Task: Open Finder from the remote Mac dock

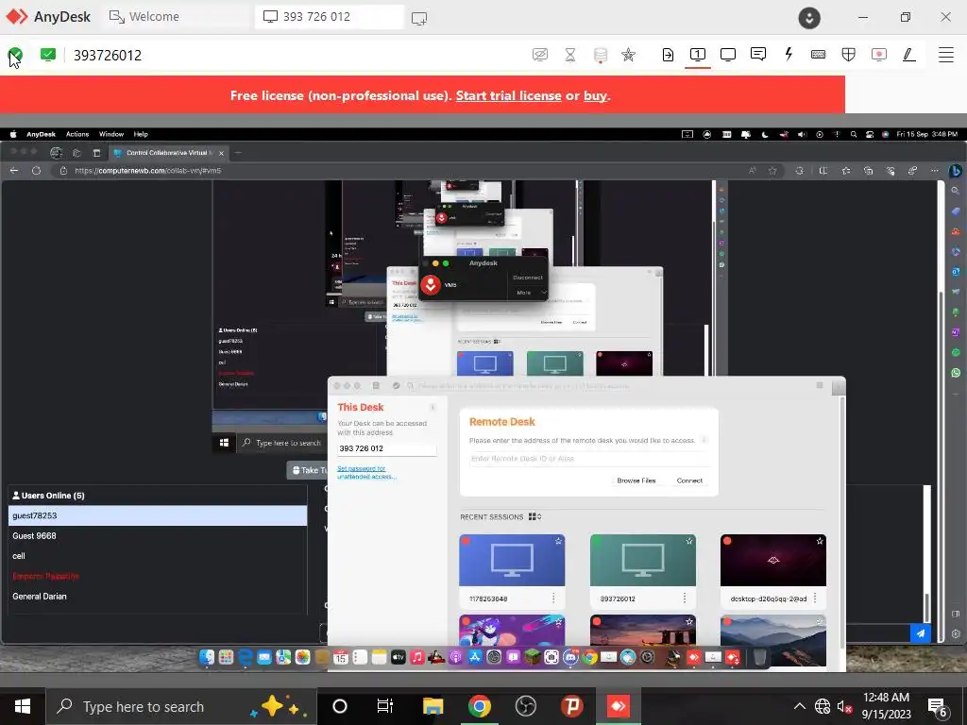Action: (207, 657)
